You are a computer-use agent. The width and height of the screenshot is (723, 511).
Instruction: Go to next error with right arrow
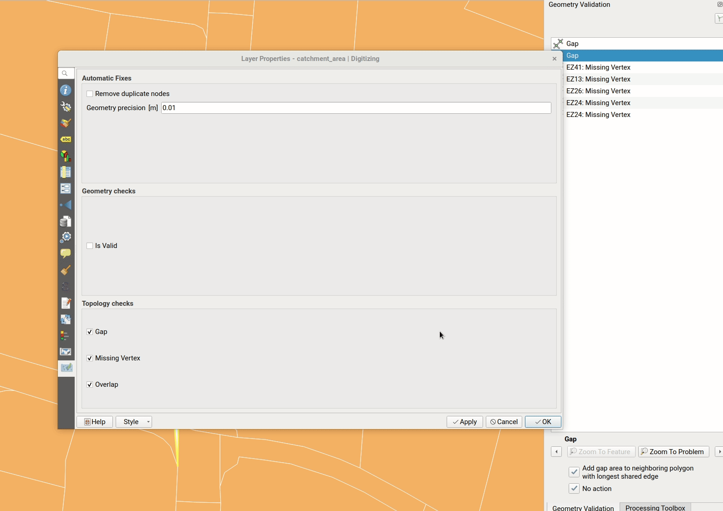pyautogui.click(x=719, y=452)
